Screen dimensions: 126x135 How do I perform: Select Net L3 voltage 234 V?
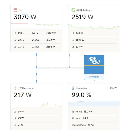pos(21,47)
